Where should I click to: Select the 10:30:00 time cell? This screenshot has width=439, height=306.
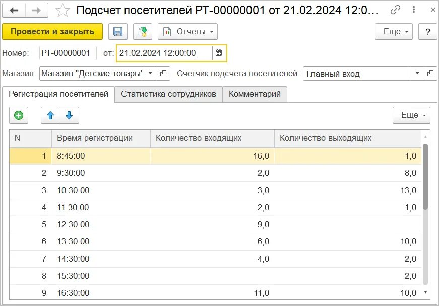(101, 190)
